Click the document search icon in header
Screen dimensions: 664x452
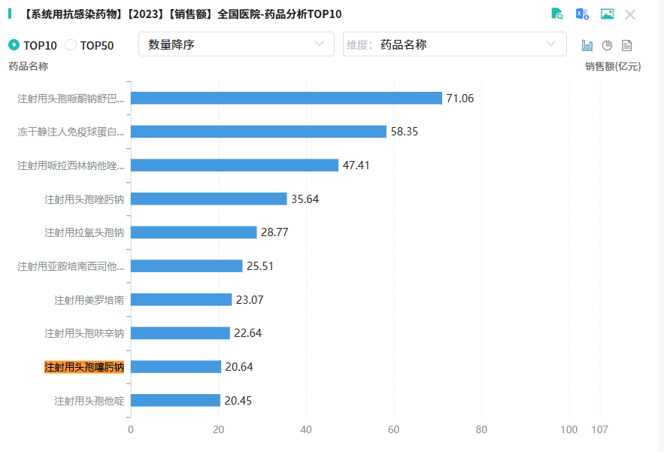[557, 14]
